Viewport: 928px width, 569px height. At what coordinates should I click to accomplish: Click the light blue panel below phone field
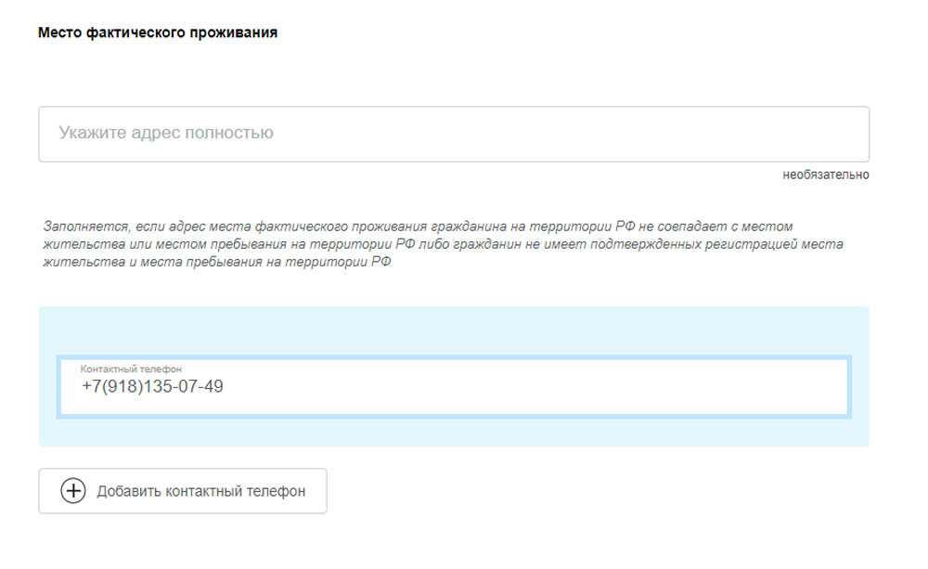tap(453, 432)
